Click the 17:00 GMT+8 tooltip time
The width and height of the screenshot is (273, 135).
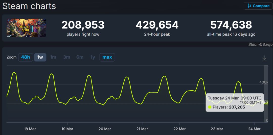[x=250, y=102]
